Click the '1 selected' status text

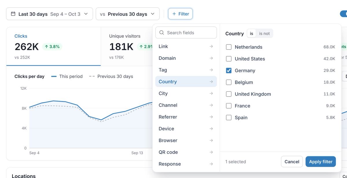[x=236, y=162]
